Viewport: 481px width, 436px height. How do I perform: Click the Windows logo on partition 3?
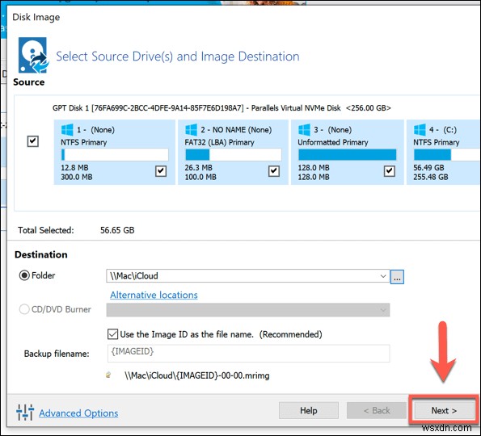tap(304, 130)
